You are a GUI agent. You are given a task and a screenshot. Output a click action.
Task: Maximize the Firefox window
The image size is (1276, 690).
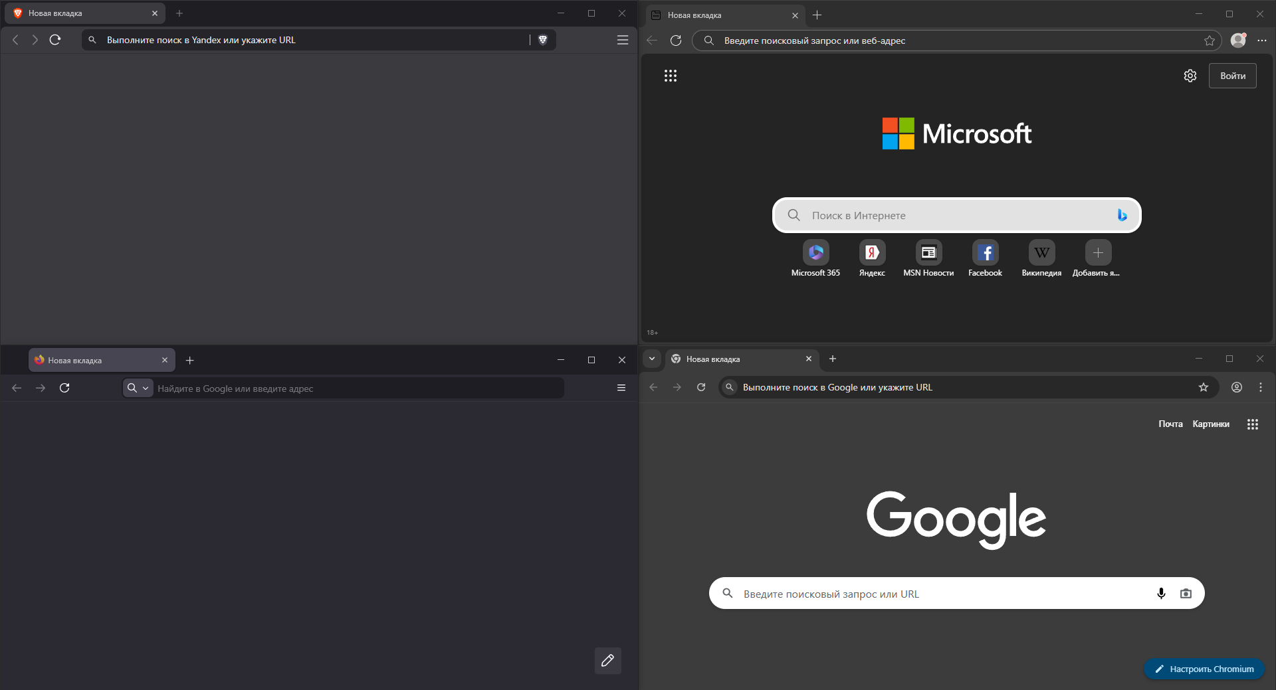(591, 360)
